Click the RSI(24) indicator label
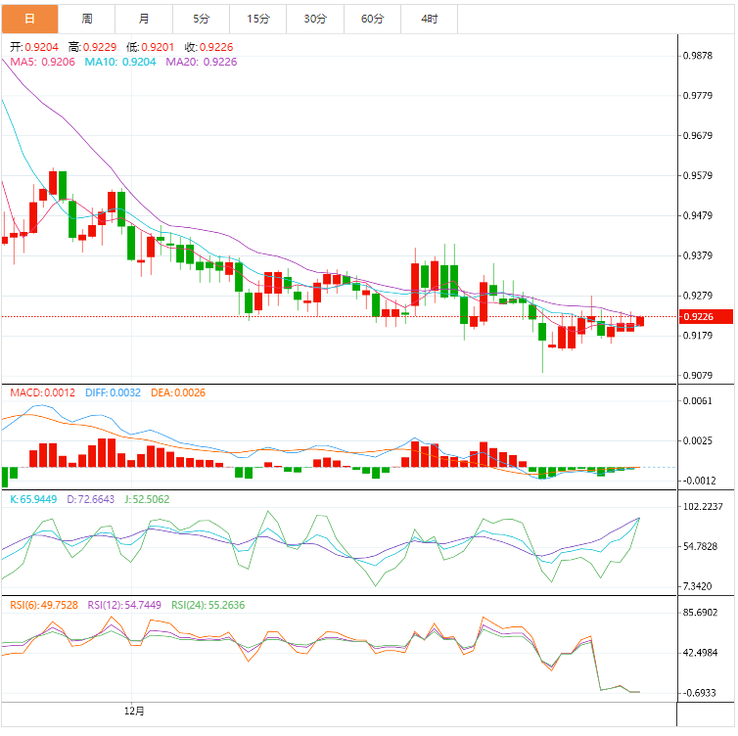The width and height of the screenshot is (738, 736). 208,605
